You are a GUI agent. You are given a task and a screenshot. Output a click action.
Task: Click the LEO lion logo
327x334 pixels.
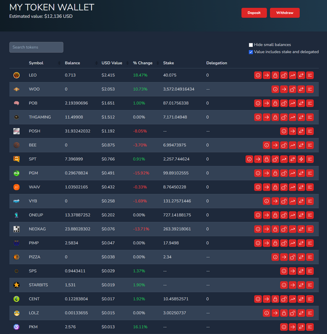point(17,75)
